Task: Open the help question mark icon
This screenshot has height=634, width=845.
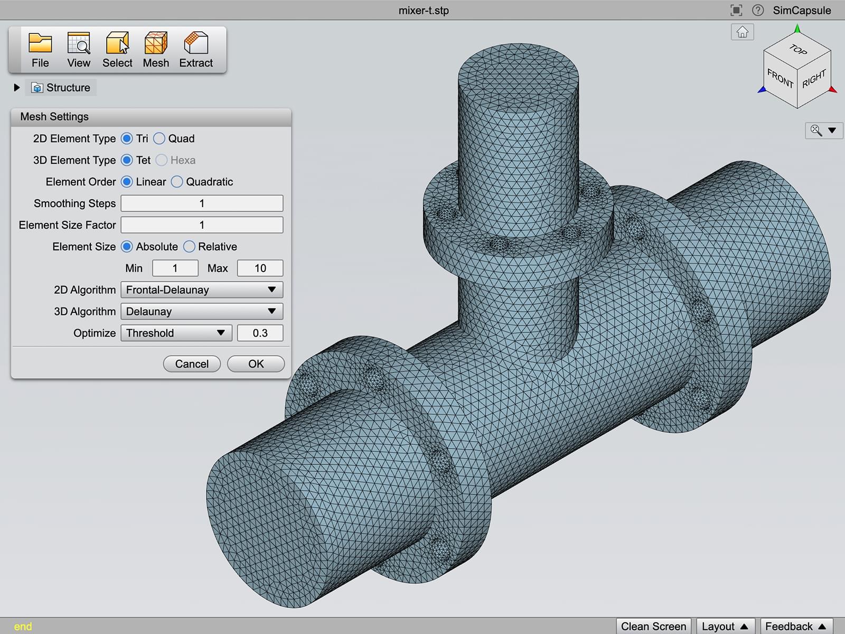Action: [758, 10]
